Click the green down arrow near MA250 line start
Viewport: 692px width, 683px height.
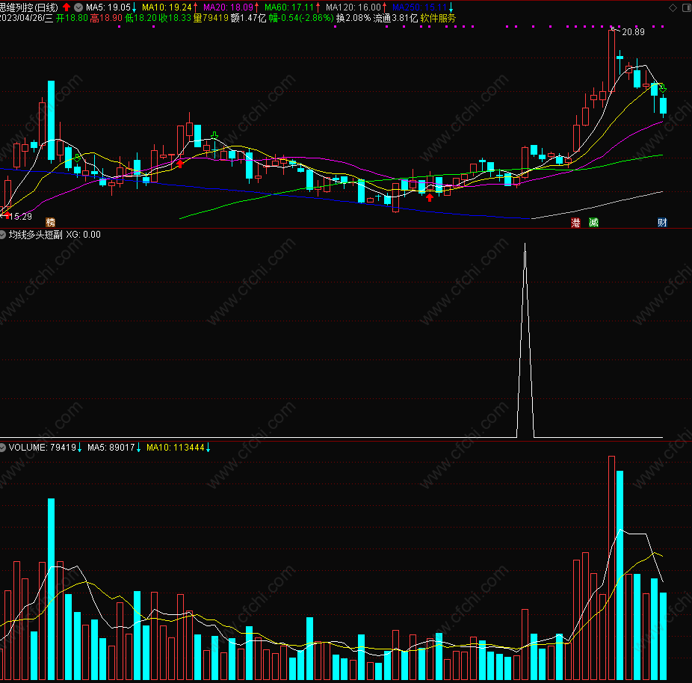pos(77,158)
